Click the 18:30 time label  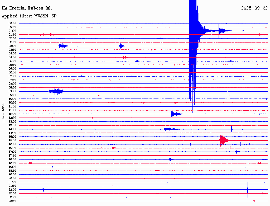(12, 163)
